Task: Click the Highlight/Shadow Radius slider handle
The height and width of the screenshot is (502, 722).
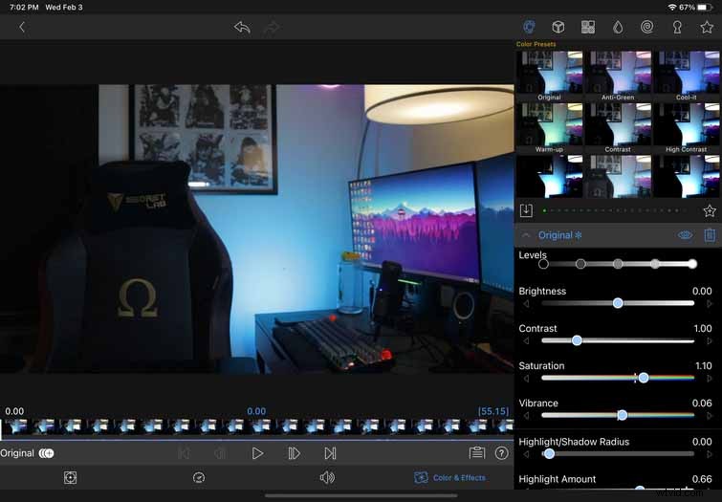Action: pyautogui.click(x=548, y=454)
